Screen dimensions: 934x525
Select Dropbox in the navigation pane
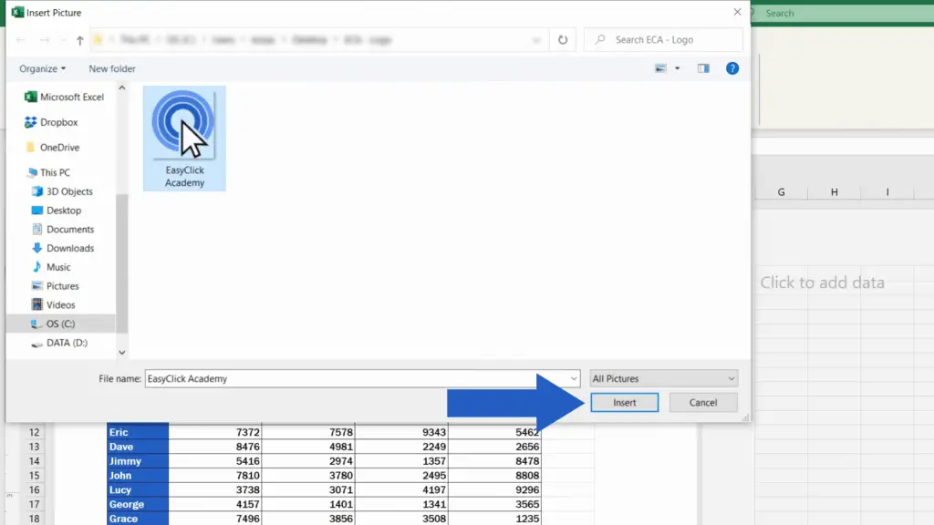click(51, 122)
